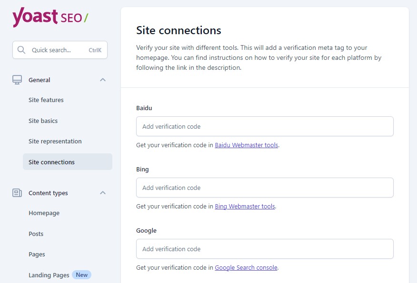
Task: Click the CtrlK shortcut hint
Action: pos(95,50)
